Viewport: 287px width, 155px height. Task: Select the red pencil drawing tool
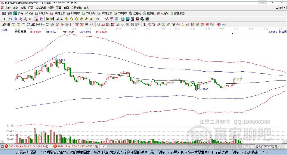(4, 25)
